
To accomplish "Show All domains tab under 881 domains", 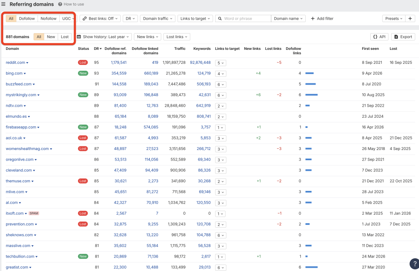I will 39,36.
